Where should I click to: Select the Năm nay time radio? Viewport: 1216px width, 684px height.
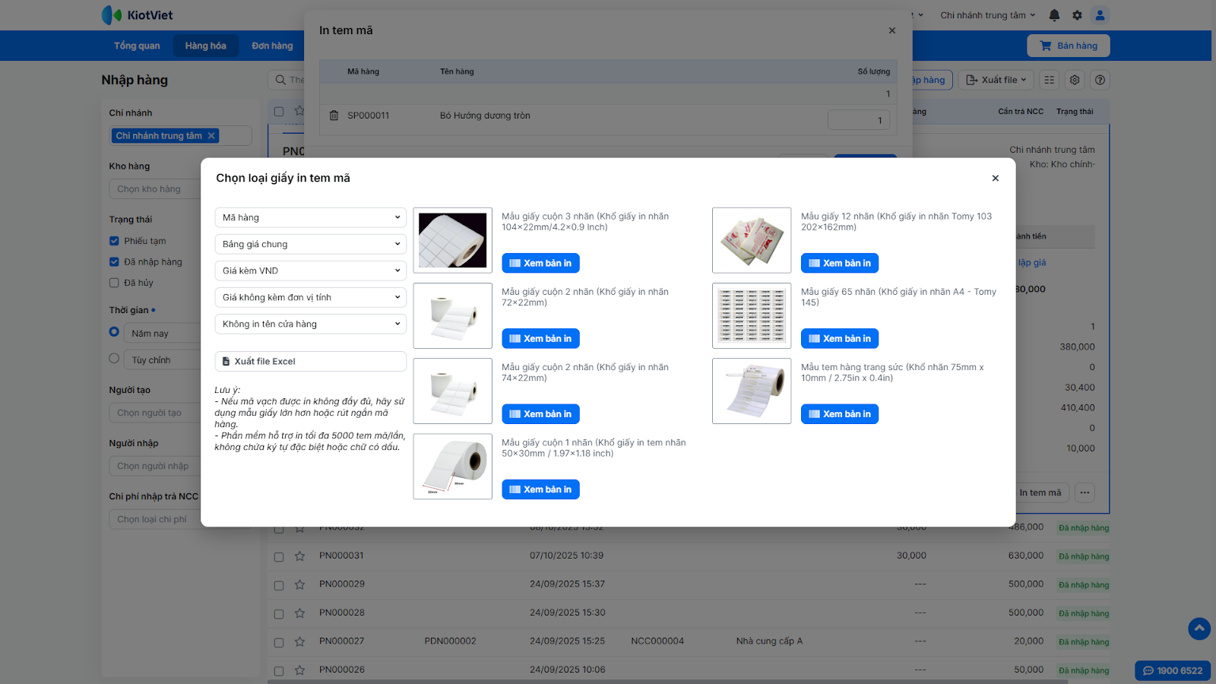[114, 332]
